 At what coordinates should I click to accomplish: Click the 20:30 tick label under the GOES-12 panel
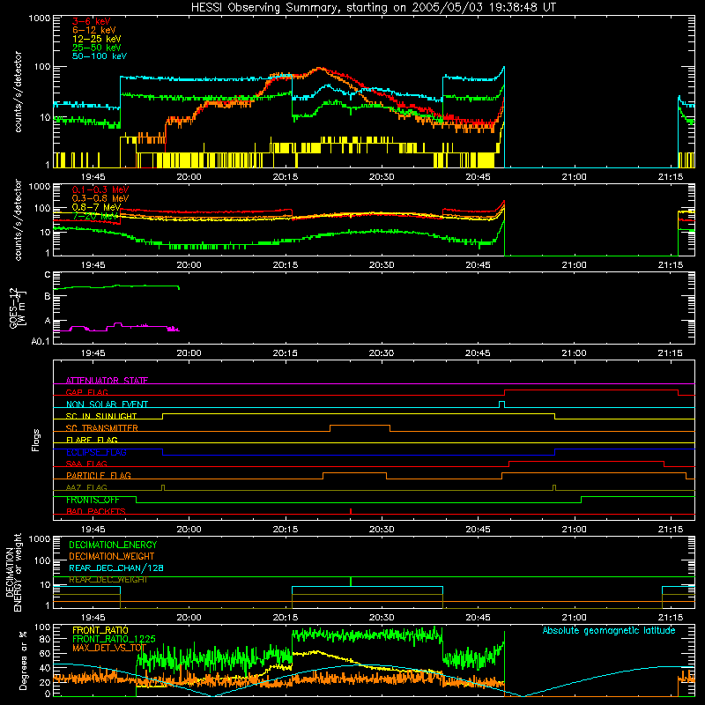click(382, 353)
